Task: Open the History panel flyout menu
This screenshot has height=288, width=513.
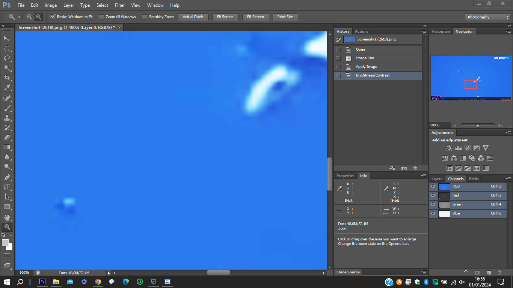Action: click(x=424, y=31)
